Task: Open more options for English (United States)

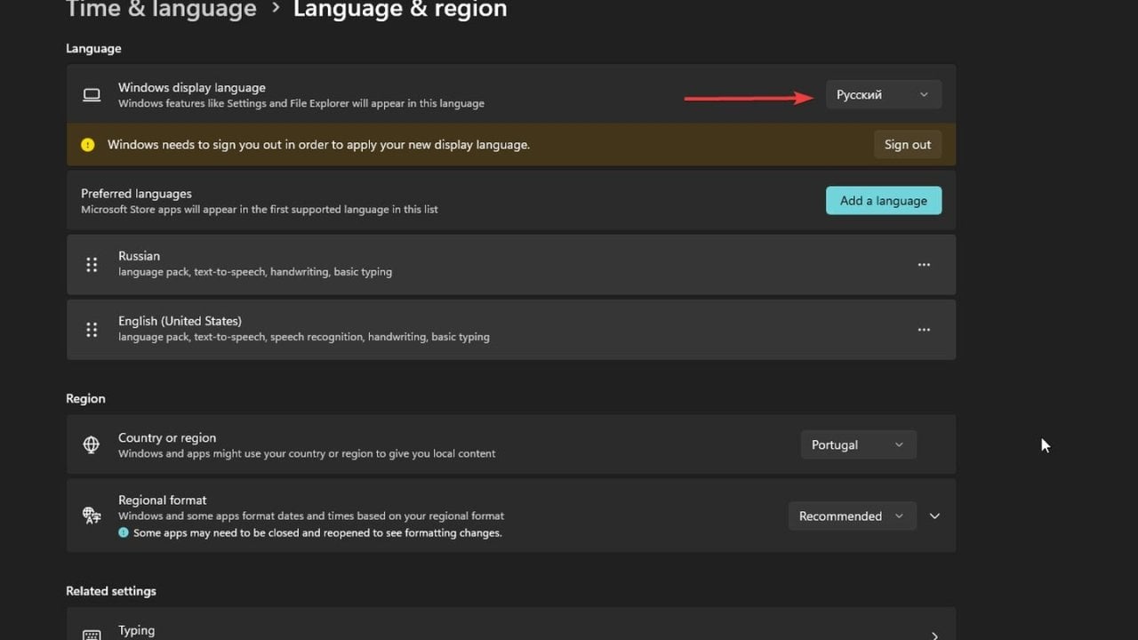Action: point(924,330)
